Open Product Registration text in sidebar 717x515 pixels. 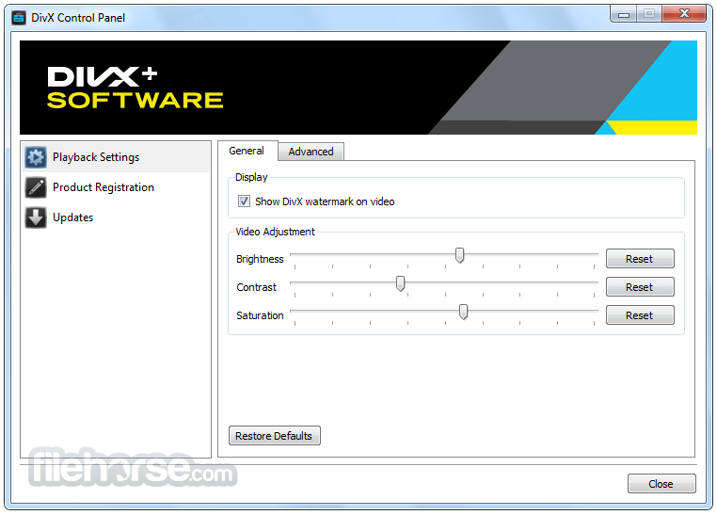click(104, 187)
